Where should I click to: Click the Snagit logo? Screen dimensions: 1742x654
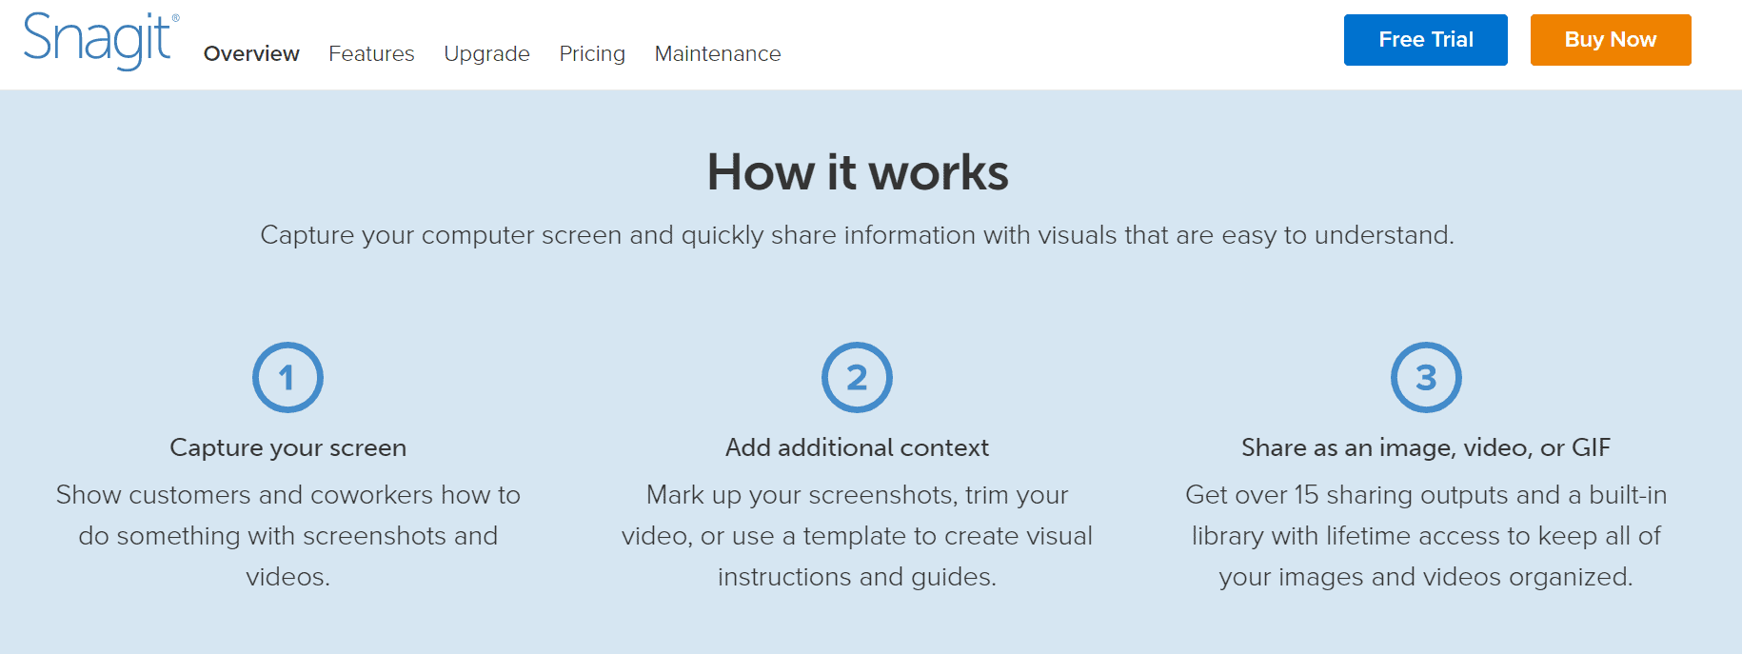click(97, 40)
